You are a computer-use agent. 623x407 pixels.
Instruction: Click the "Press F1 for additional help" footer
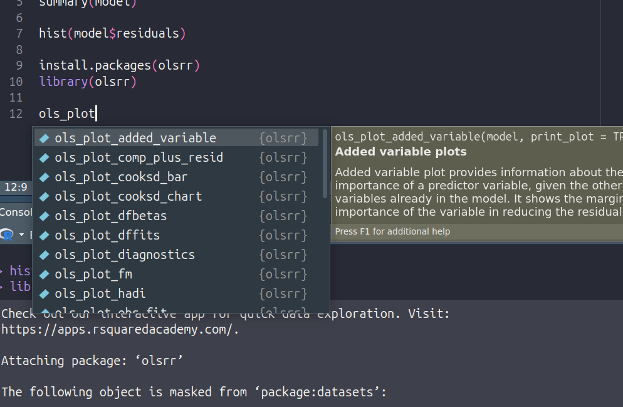[x=392, y=231]
